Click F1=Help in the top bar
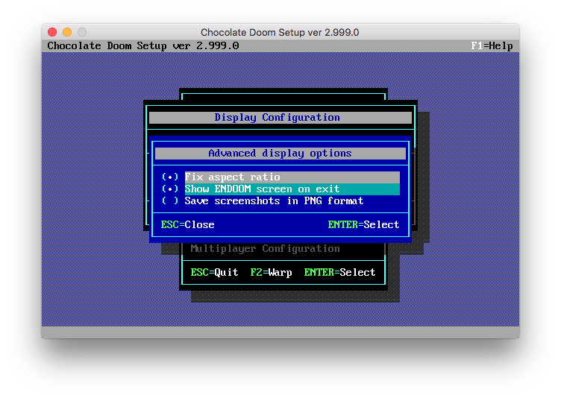This screenshot has height=398, width=561. pos(492,45)
